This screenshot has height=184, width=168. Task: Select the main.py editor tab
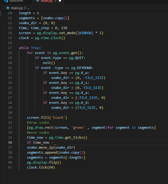coord(47,1)
